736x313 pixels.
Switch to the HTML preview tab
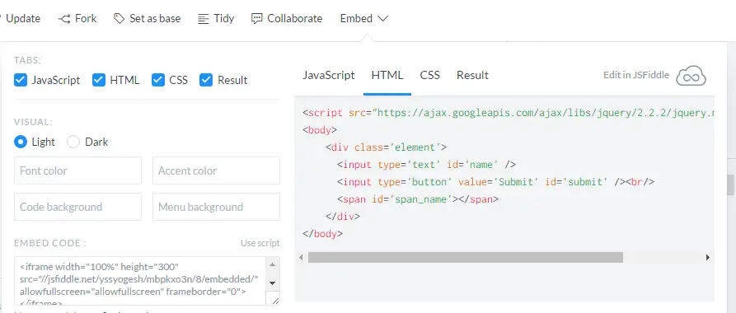click(x=387, y=76)
